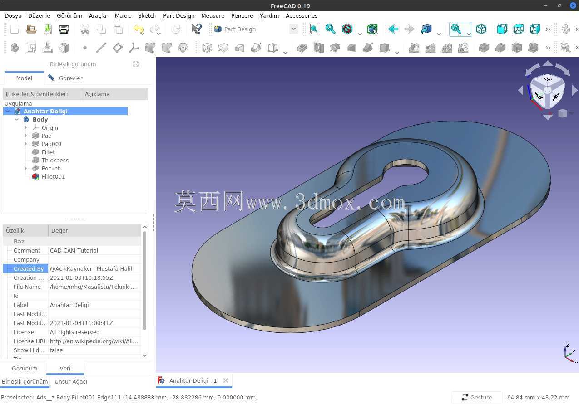The width and height of the screenshot is (579, 404).
Task: Open the sync view dropdown arrow
Action: pos(439,34)
